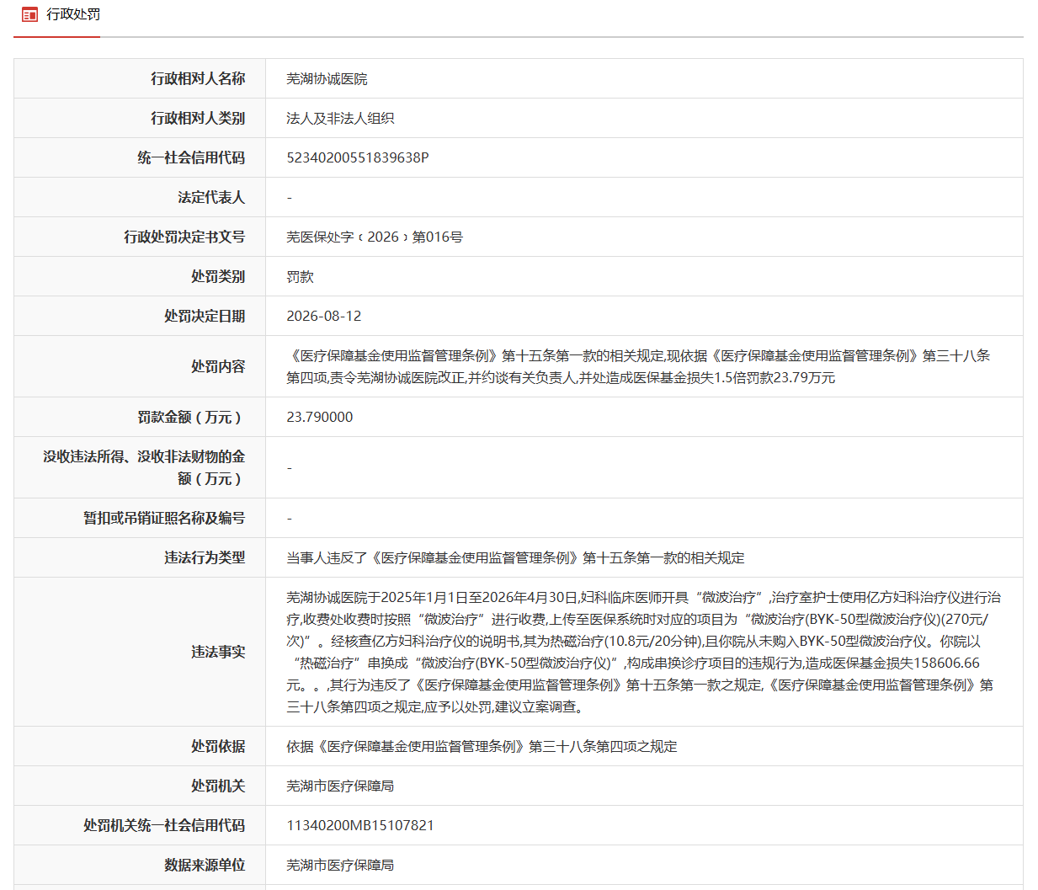Click the 统一社会信用代码 label
The height and width of the screenshot is (890, 1038).
pyautogui.click(x=191, y=157)
